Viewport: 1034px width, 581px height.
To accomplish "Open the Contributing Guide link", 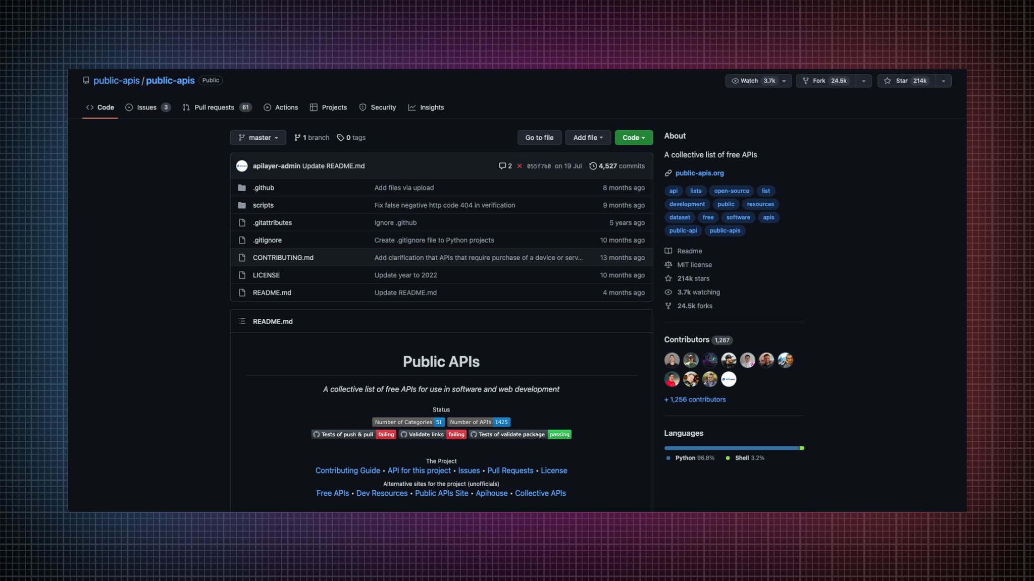I will [347, 471].
